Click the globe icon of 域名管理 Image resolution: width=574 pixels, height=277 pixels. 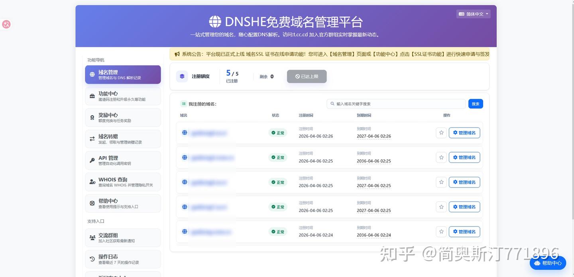pos(92,75)
